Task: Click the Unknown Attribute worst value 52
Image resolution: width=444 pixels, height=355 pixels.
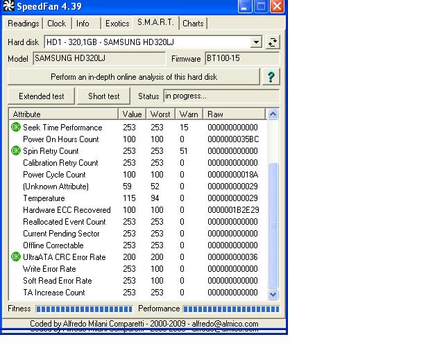Action: coord(155,187)
